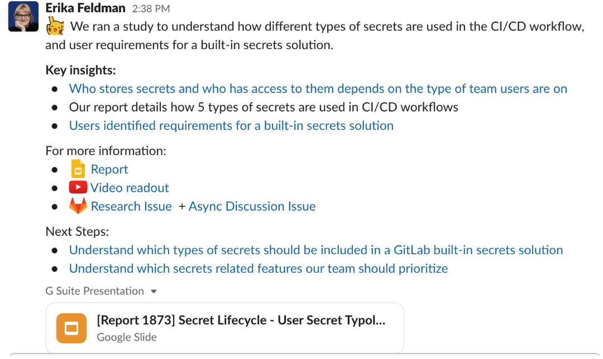Click the YouTube icon beside Video readout
Screen dimensions: 603x359
pos(78,187)
